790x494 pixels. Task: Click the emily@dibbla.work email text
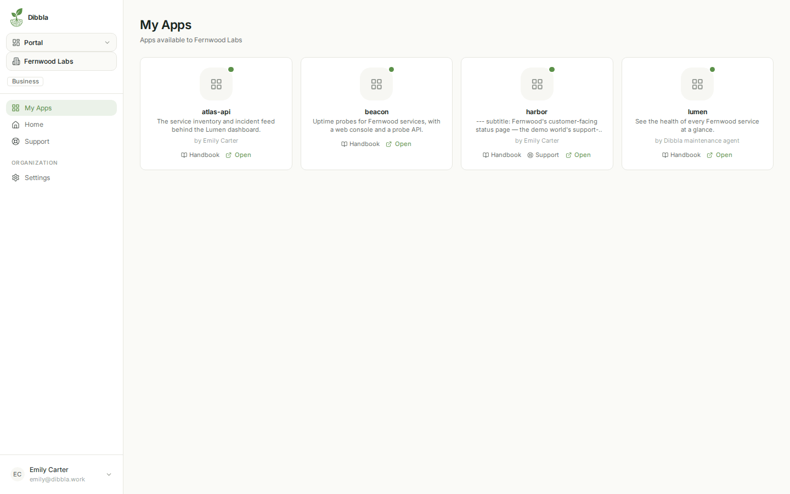(x=58, y=479)
